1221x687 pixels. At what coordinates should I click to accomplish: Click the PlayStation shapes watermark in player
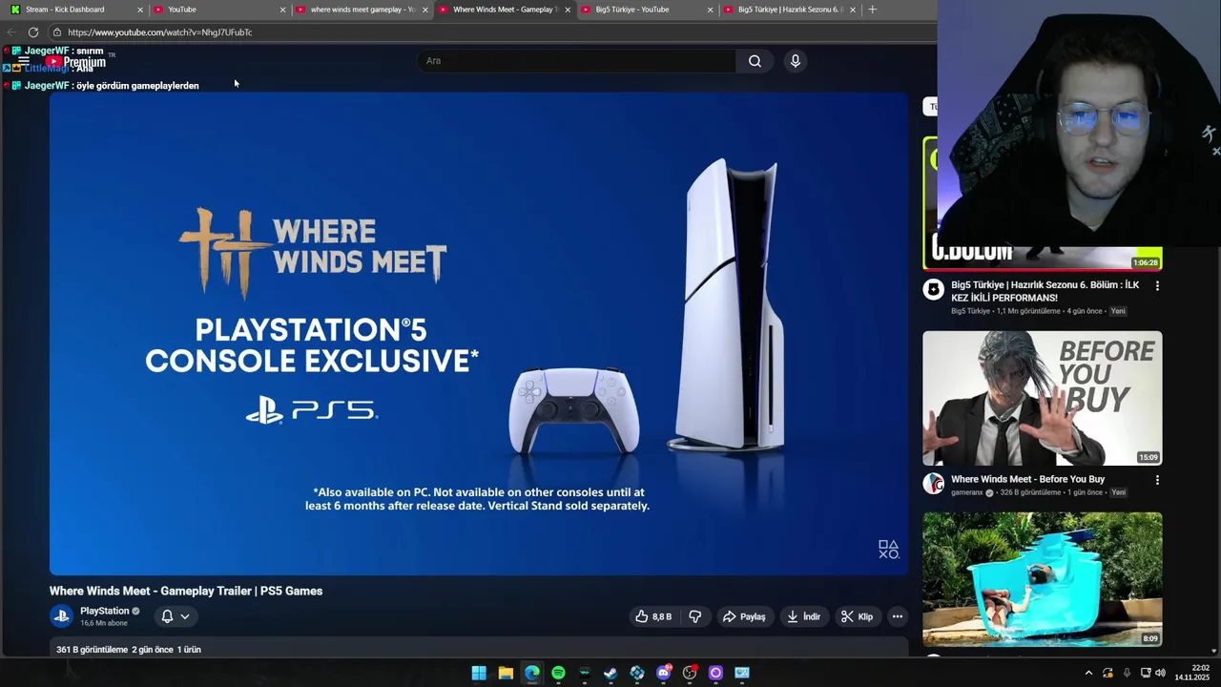click(888, 550)
